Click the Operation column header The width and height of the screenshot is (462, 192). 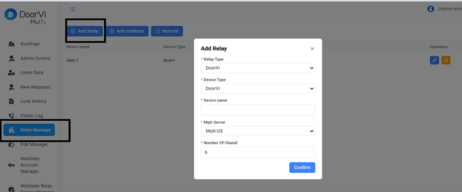439,47
